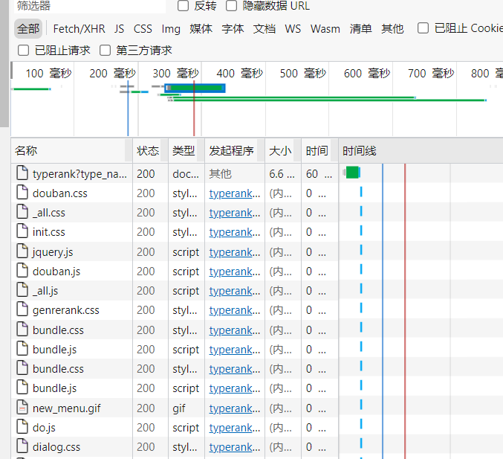Open initiator link for genrerank.css
503x459 pixels.
pyautogui.click(x=235, y=310)
